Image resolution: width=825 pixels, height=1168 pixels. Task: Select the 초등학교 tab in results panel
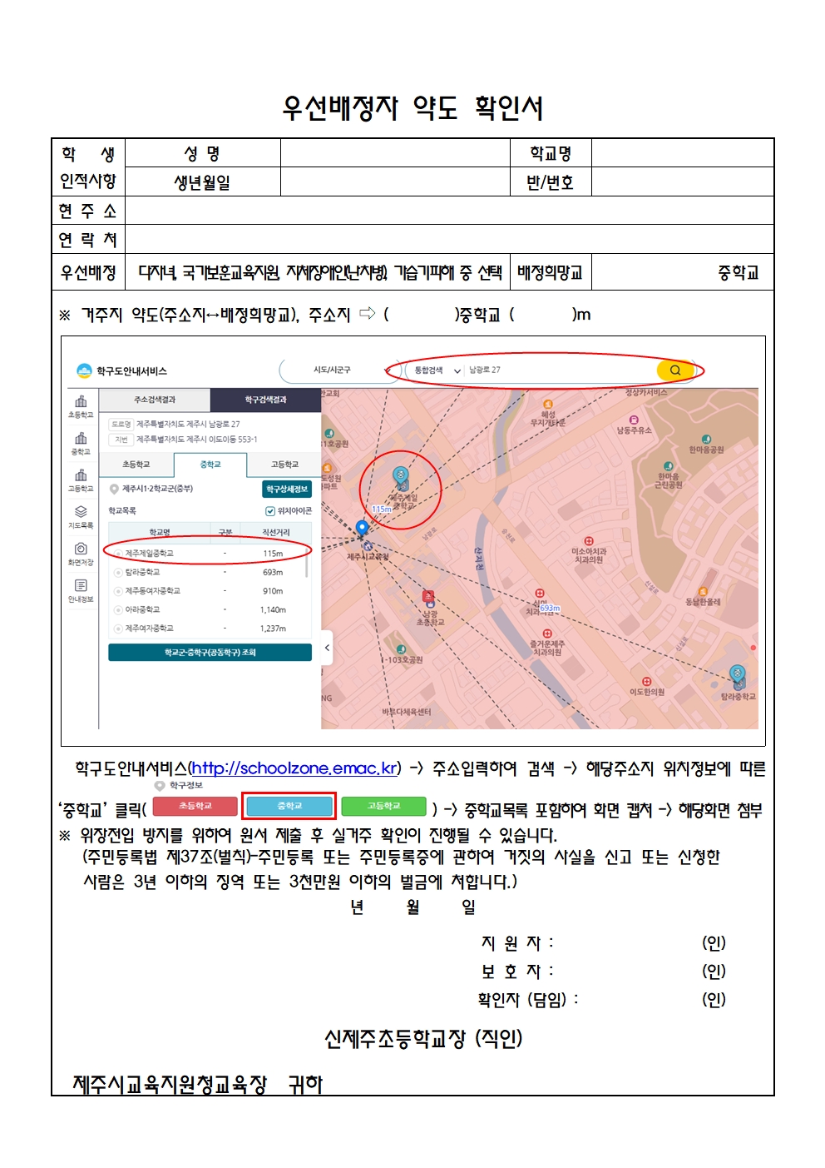click(136, 465)
